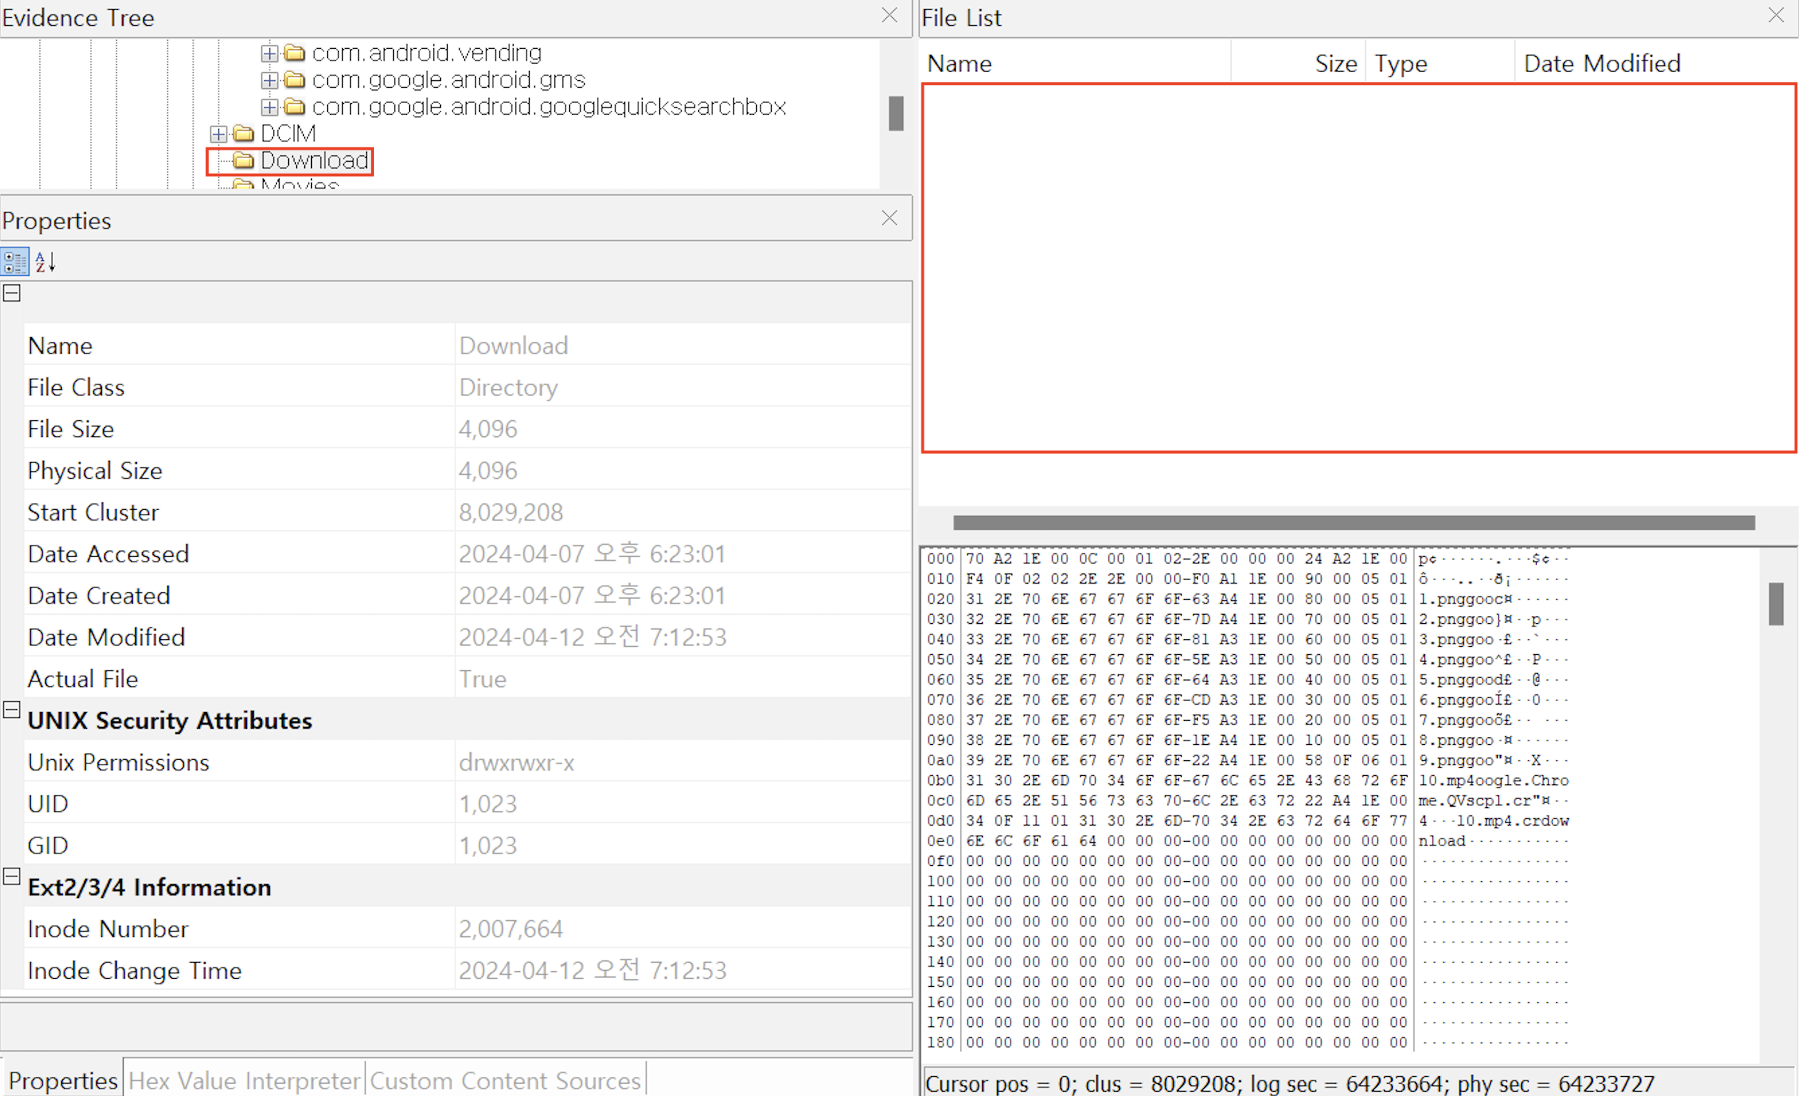This screenshot has height=1096, width=1799.
Task: Open the Custom Content Sources tab
Action: pos(505,1080)
